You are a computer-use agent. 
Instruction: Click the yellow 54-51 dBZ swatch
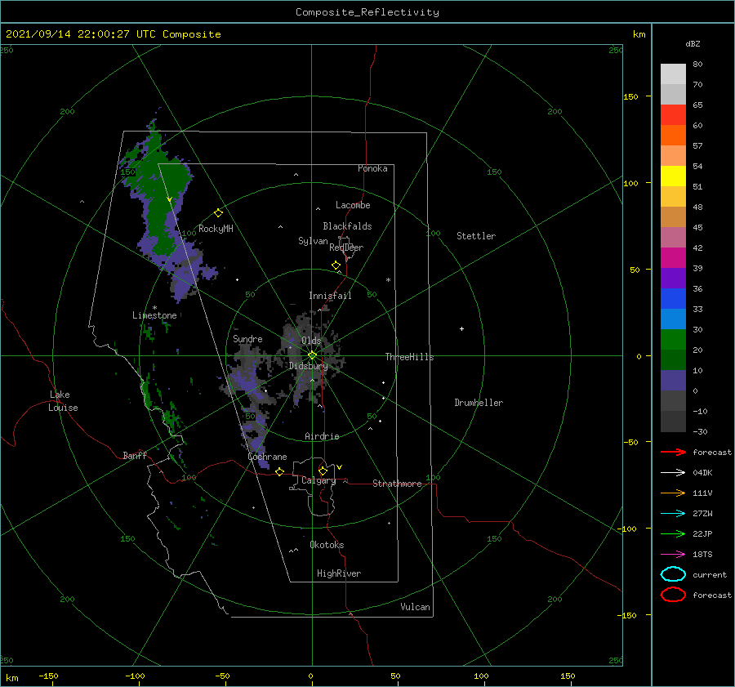tap(673, 176)
